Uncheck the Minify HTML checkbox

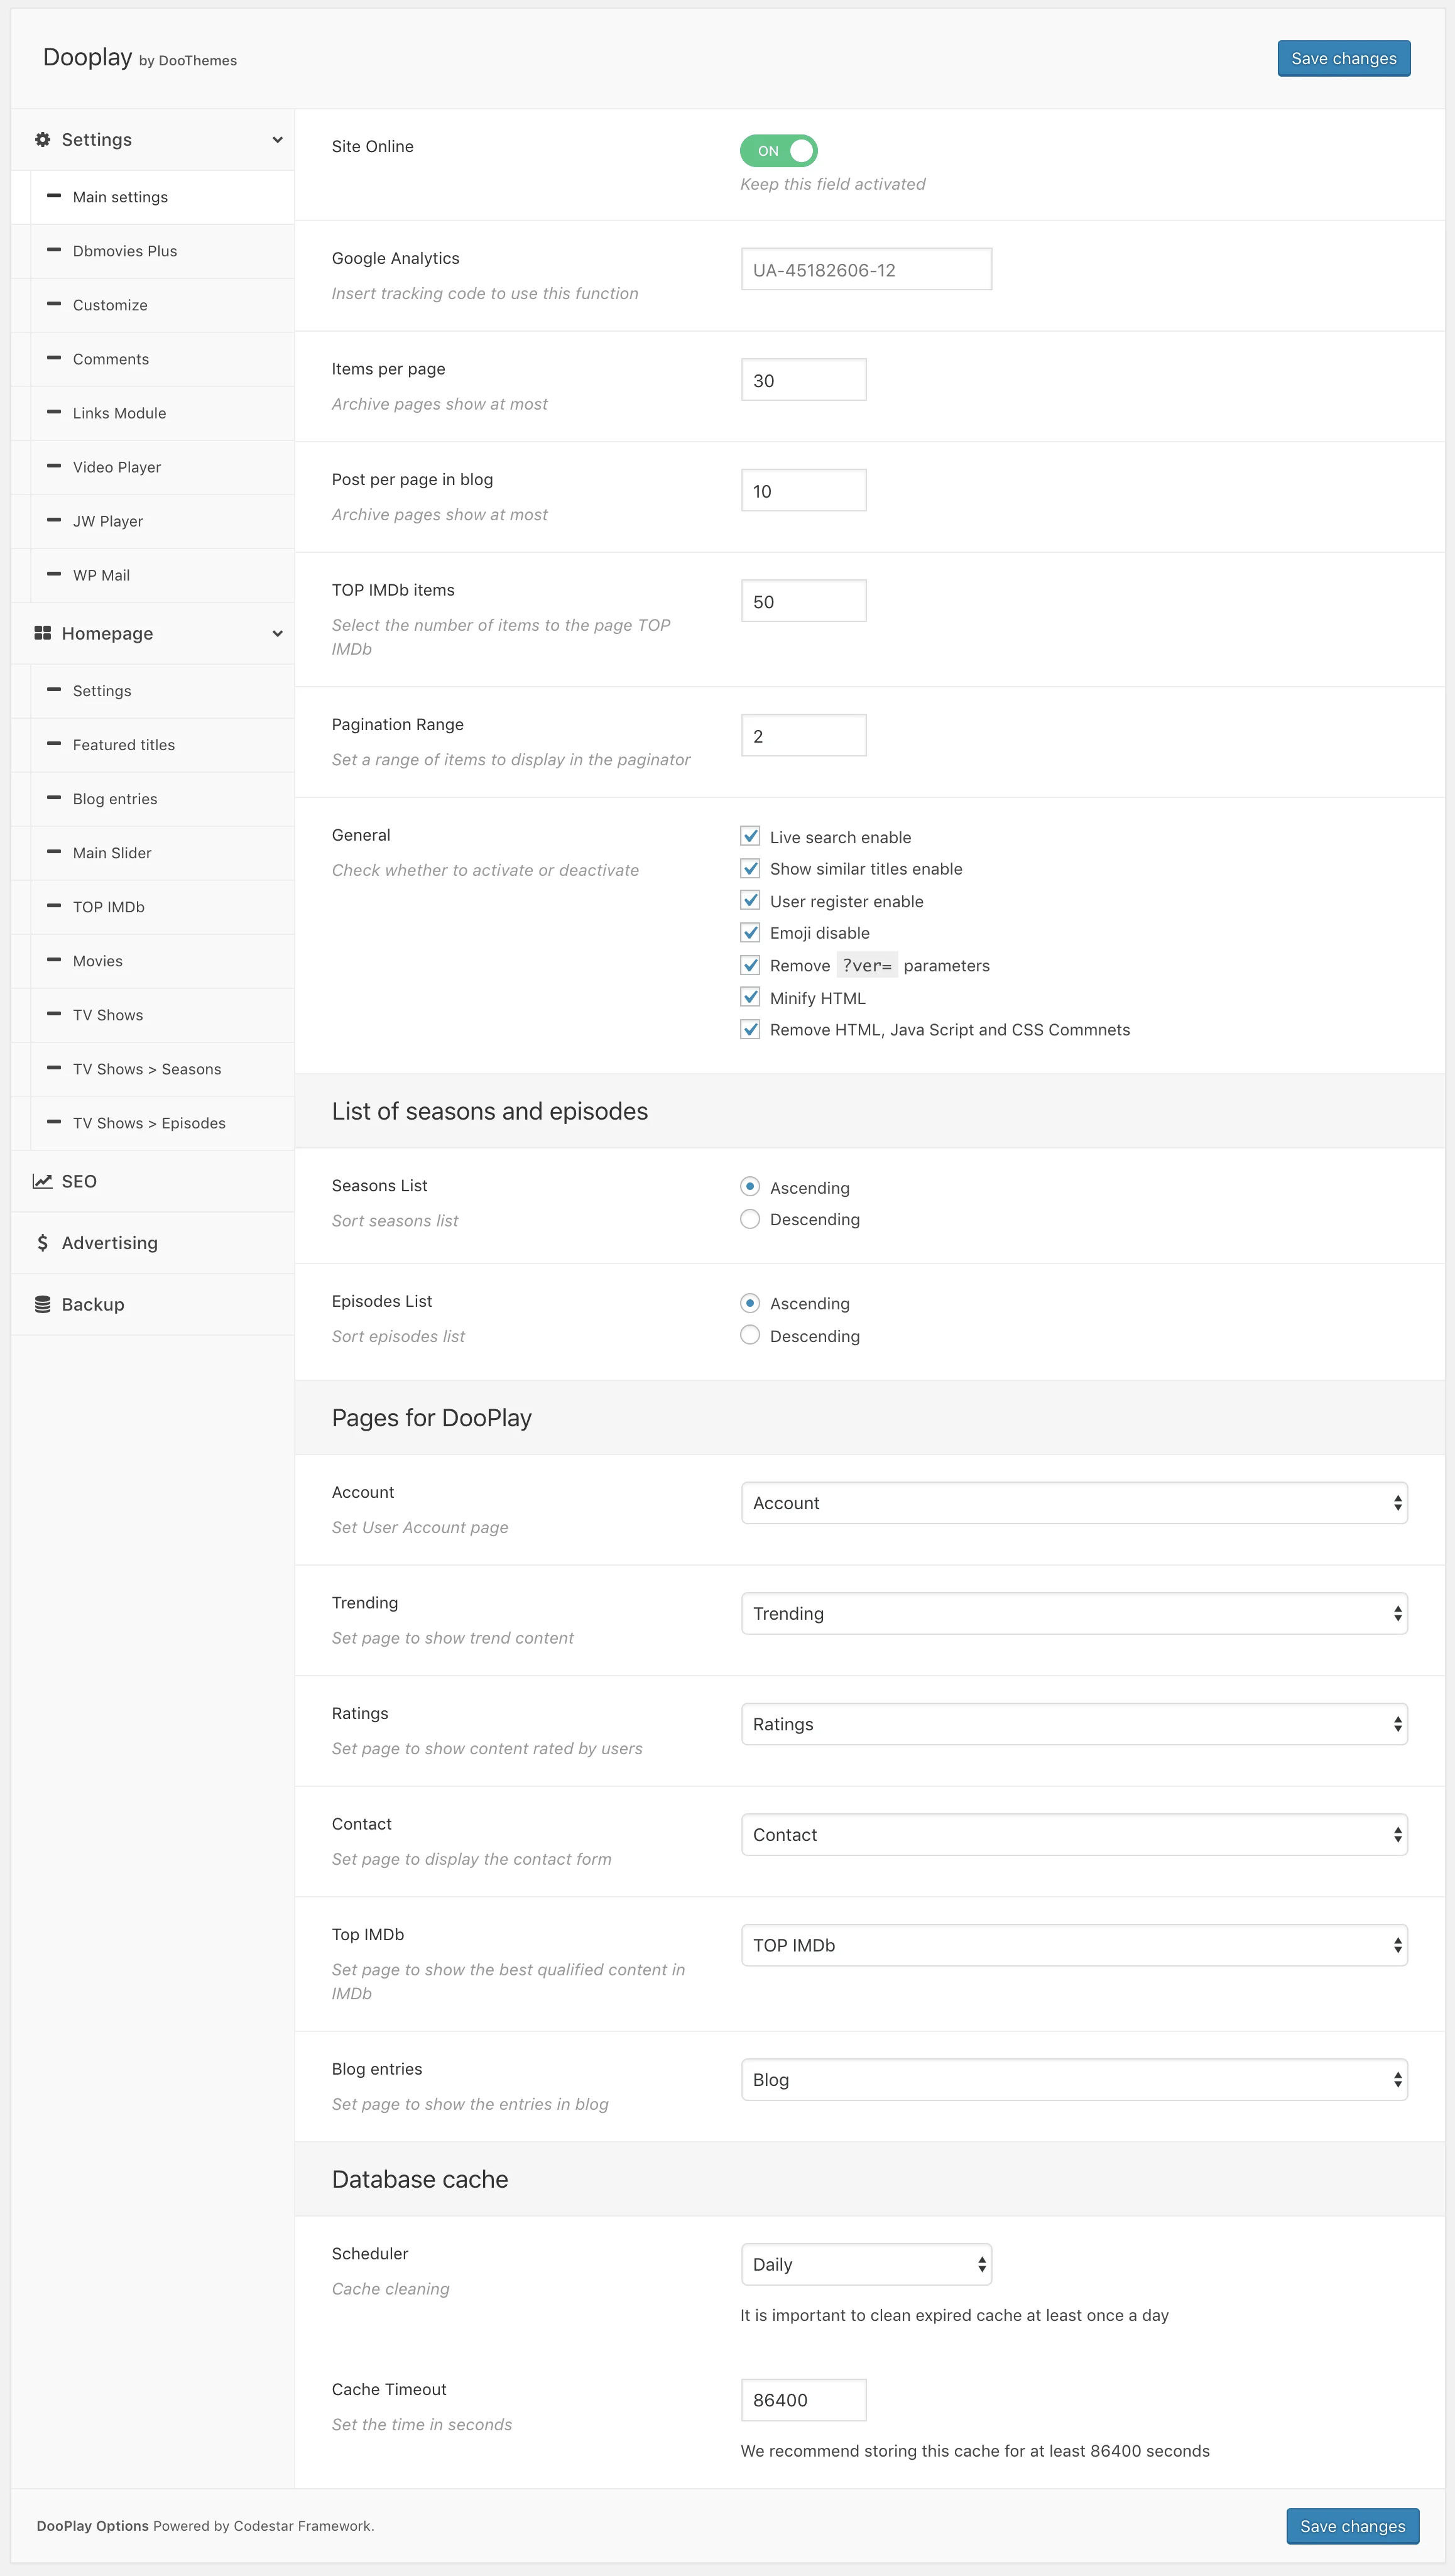click(750, 997)
